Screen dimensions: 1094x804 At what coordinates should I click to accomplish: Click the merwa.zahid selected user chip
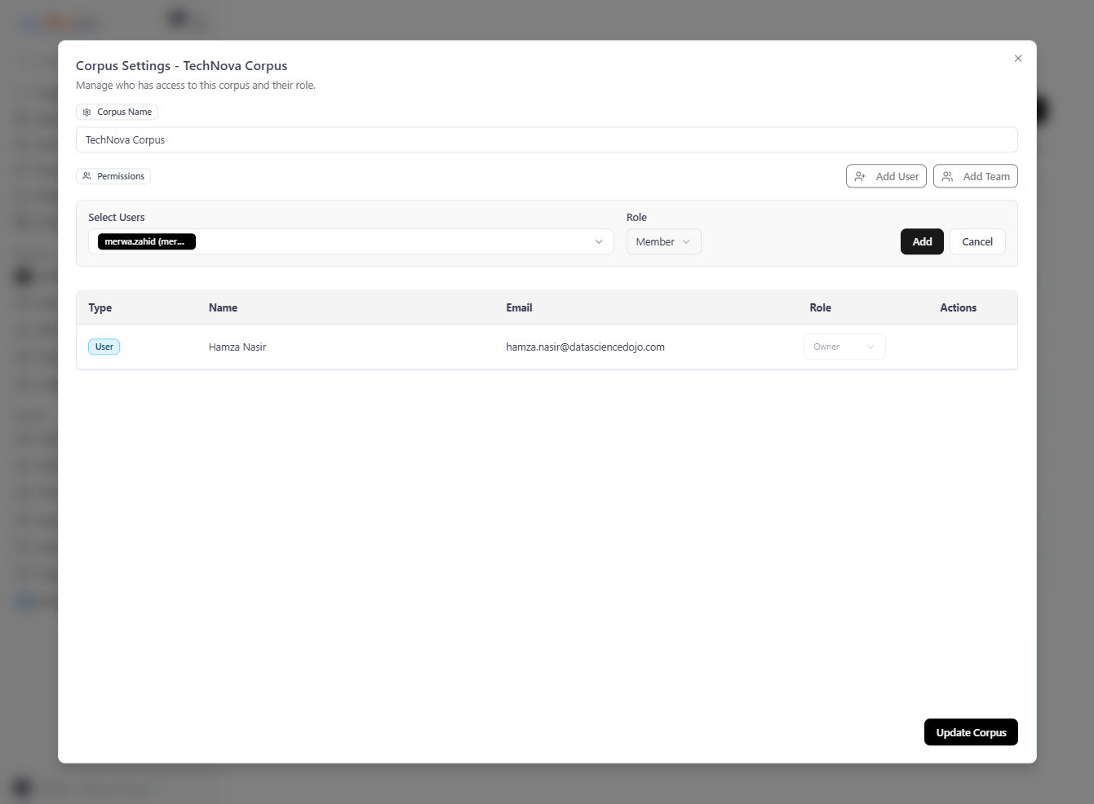click(x=147, y=241)
